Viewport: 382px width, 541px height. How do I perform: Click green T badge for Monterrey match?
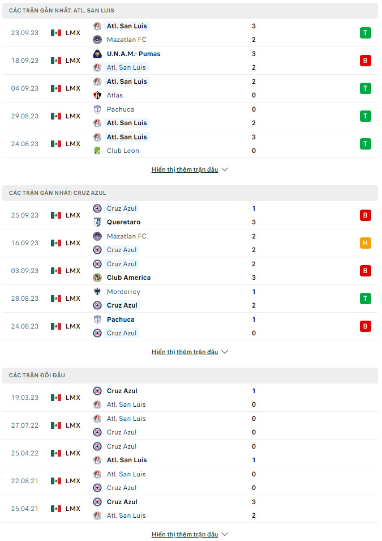tap(365, 299)
